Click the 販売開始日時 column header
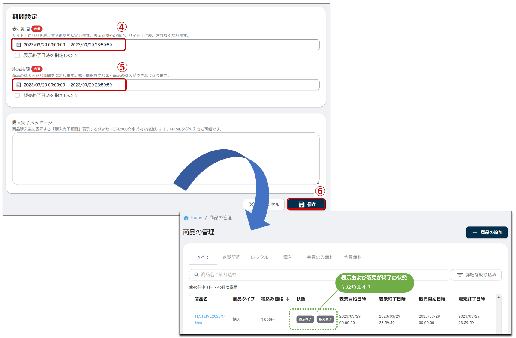 [x=432, y=299]
